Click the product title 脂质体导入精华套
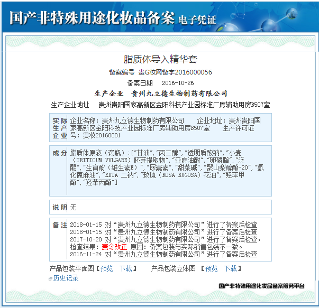The image size is (319, 308). [x=160, y=59]
